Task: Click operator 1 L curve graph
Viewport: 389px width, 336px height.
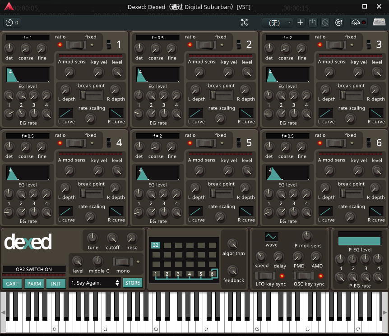Action: click(66, 113)
